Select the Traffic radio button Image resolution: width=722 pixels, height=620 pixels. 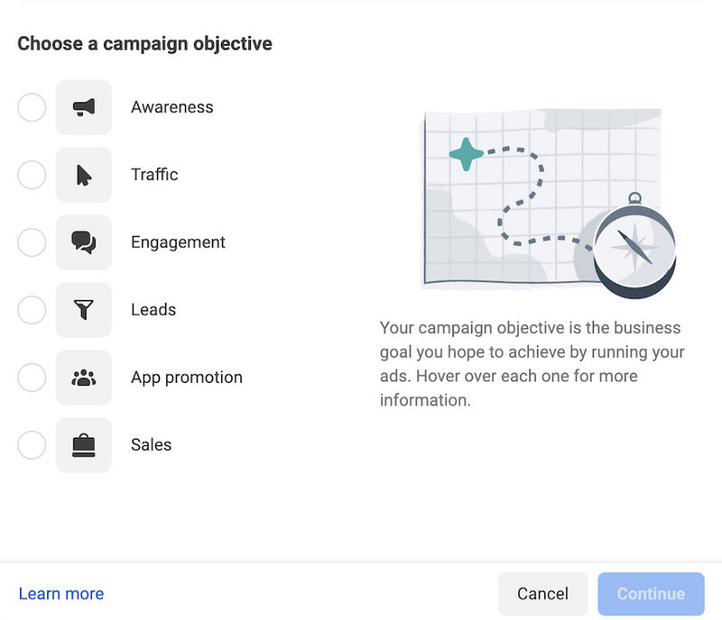coord(32,175)
